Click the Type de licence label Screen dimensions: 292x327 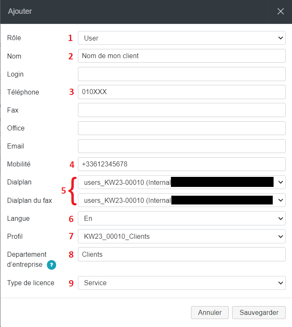coord(31,283)
